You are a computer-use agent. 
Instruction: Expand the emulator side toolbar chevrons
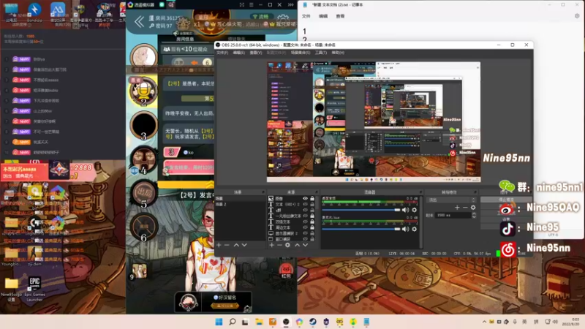click(x=290, y=5)
